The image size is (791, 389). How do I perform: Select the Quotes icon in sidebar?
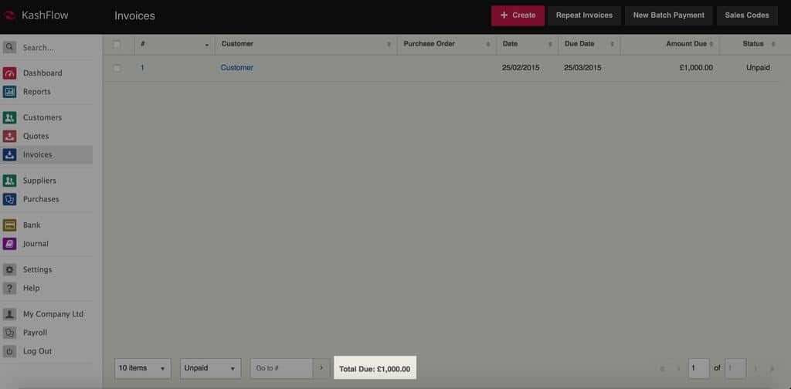[x=9, y=137]
